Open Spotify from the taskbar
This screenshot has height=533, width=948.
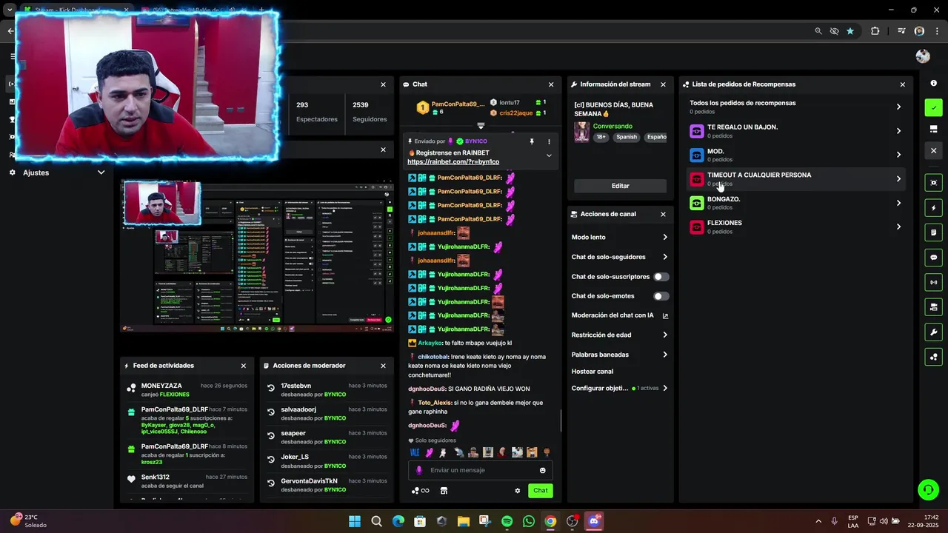(x=507, y=521)
